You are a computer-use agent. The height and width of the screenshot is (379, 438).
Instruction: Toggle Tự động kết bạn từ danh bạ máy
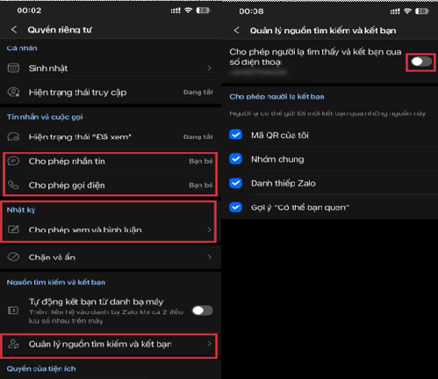[202, 310]
